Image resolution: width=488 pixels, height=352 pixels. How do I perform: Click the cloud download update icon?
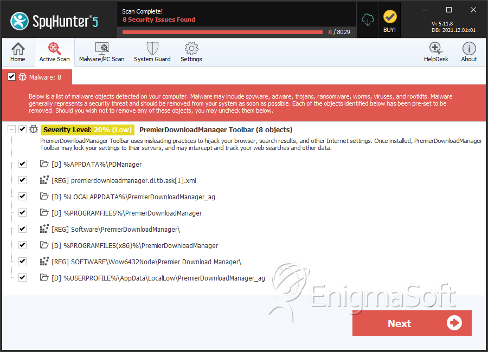[x=368, y=19]
